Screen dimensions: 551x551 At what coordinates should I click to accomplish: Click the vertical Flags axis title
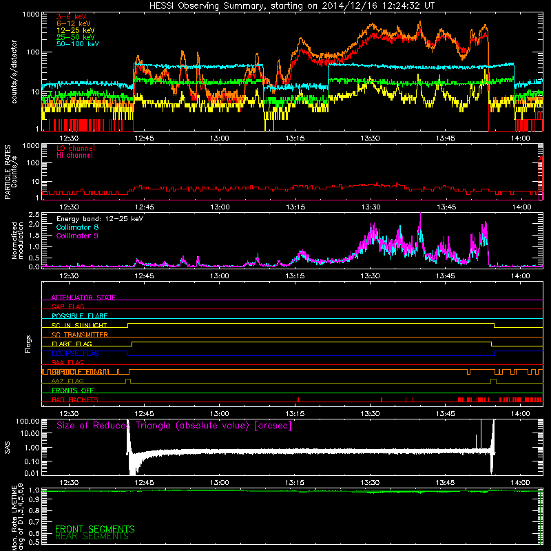pyautogui.click(x=28, y=344)
